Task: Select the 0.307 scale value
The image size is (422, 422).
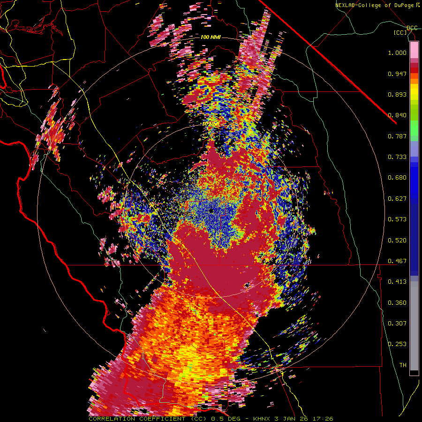Action: pos(397,324)
